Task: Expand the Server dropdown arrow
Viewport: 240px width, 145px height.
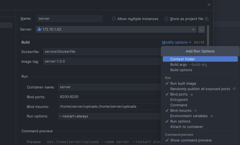Action: 193,29
